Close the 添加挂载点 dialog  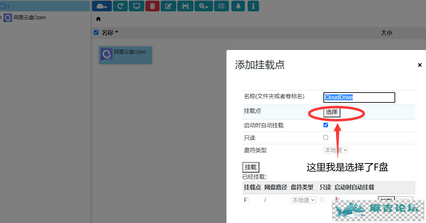(420, 65)
